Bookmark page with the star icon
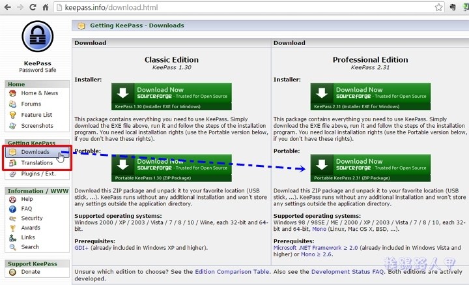 tap(439, 7)
